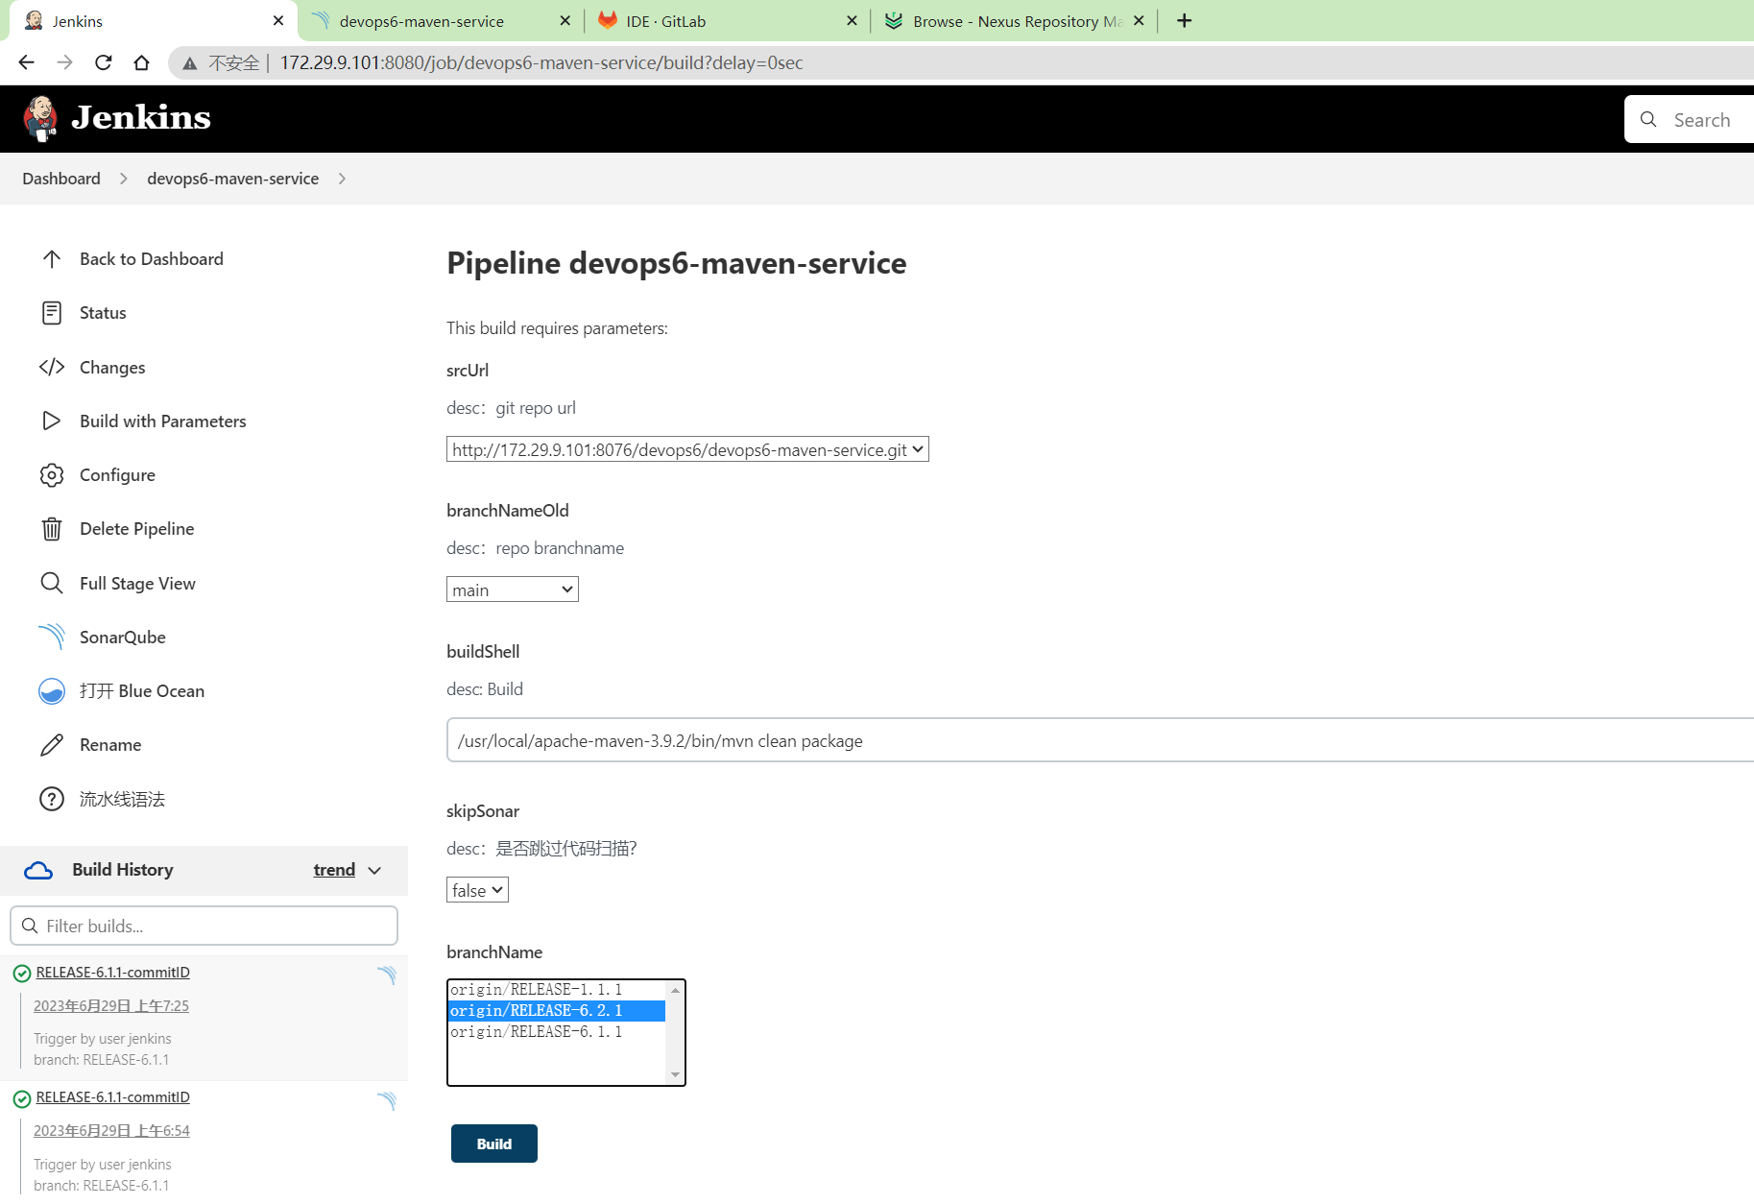
Task: Select origin/RELEASE-6.2.1 in branchName list
Action: pos(557,1011)
